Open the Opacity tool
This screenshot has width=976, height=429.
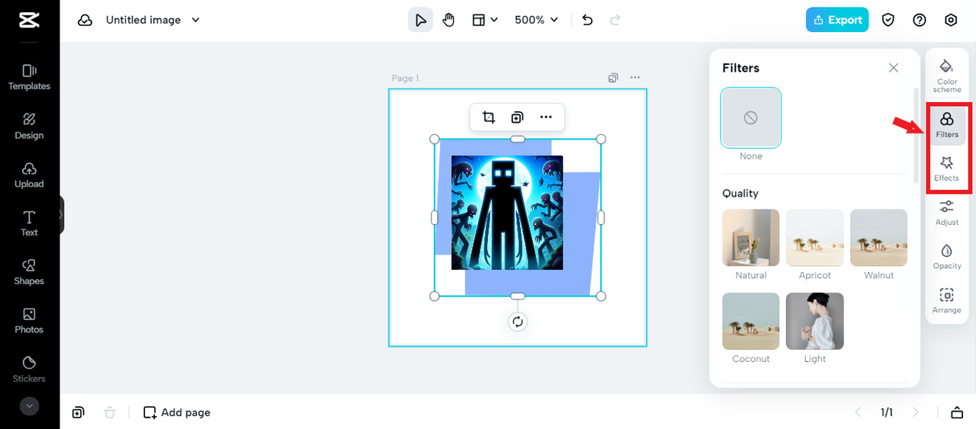(x=947, y=257)
